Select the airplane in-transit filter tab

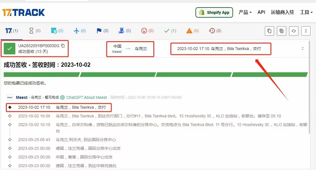(80, 31)
